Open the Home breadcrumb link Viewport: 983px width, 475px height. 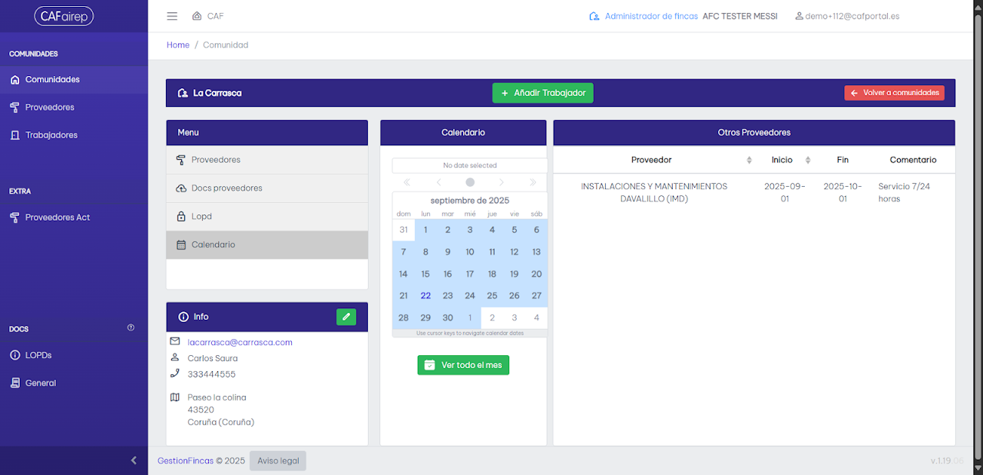pyautogui.click(x=178, y=45)
